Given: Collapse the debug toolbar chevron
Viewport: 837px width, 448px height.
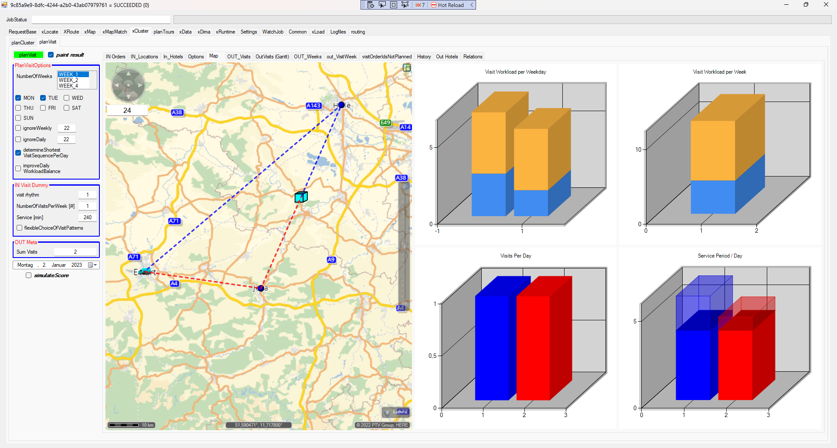Looking at the screenshot, I should click(x=472, y=5).
